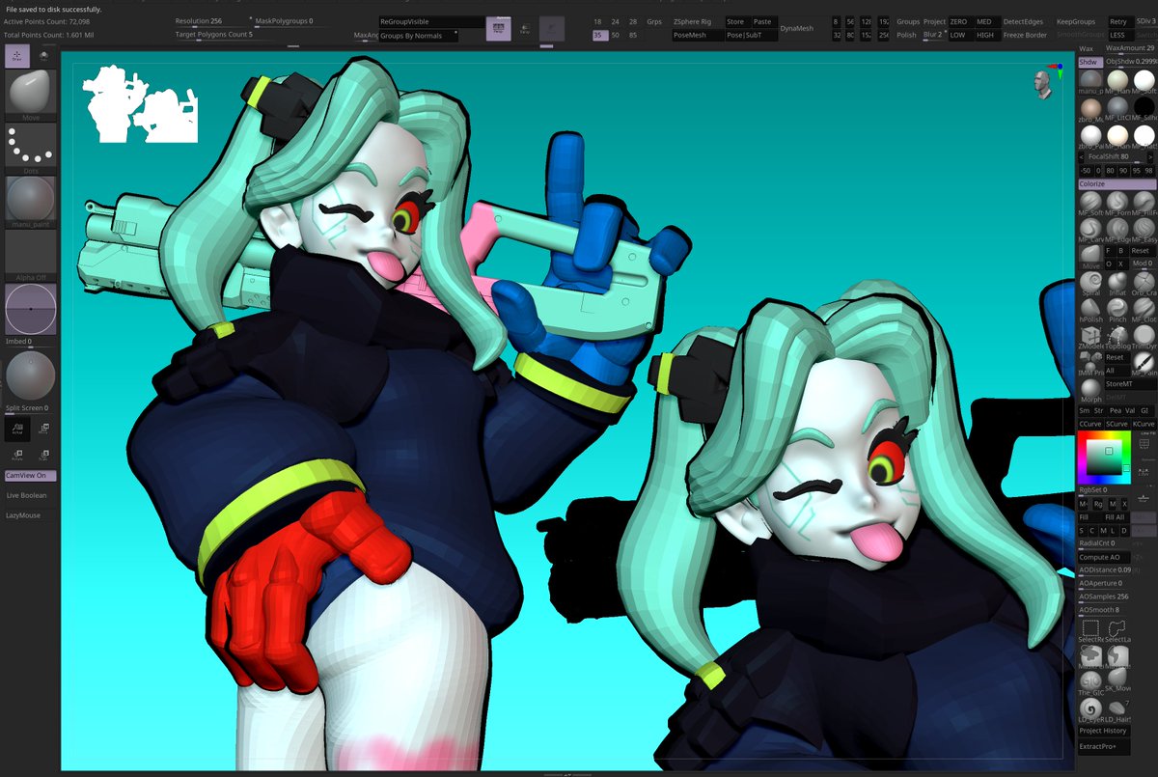
Task: Pick the MF_LitClay grey material sphere
Action: click(x=1117, y=108)
